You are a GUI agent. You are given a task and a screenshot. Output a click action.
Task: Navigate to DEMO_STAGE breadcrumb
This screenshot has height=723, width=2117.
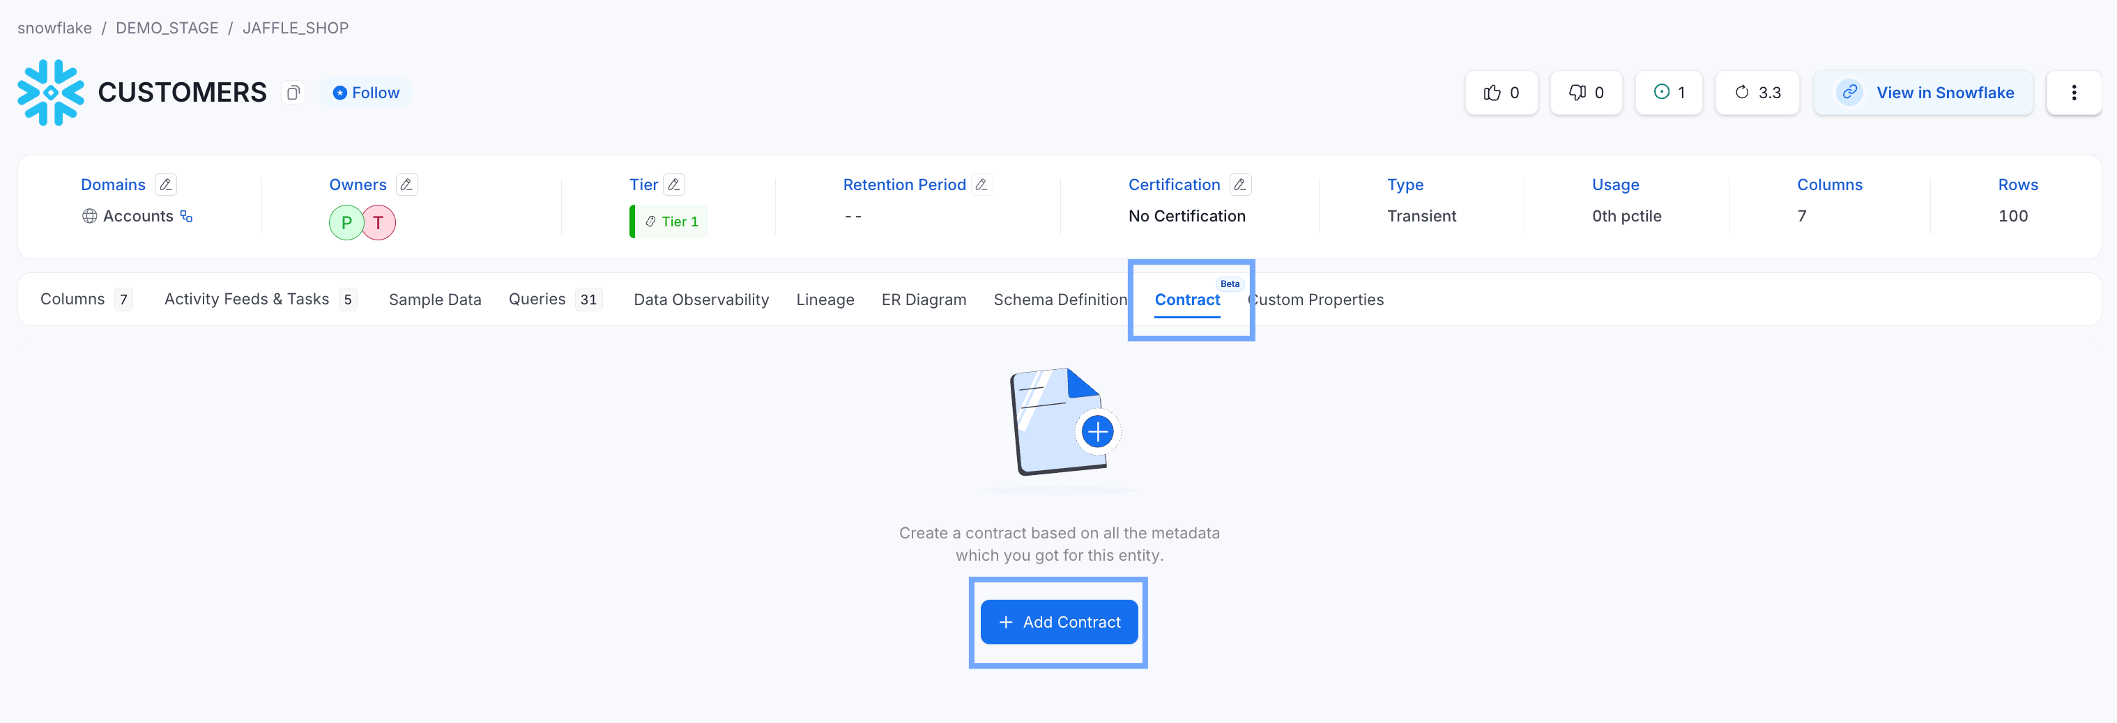click(x=167, y=28)
